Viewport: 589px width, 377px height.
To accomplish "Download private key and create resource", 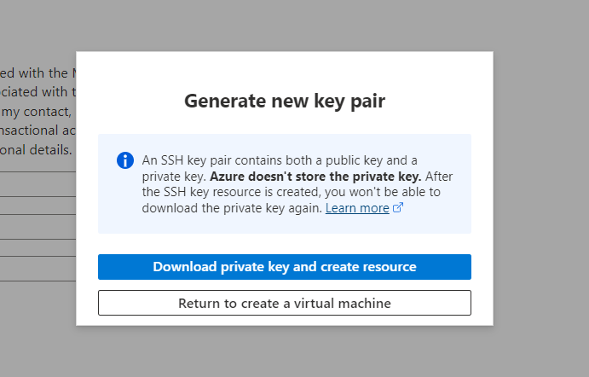I will [285, 267].
